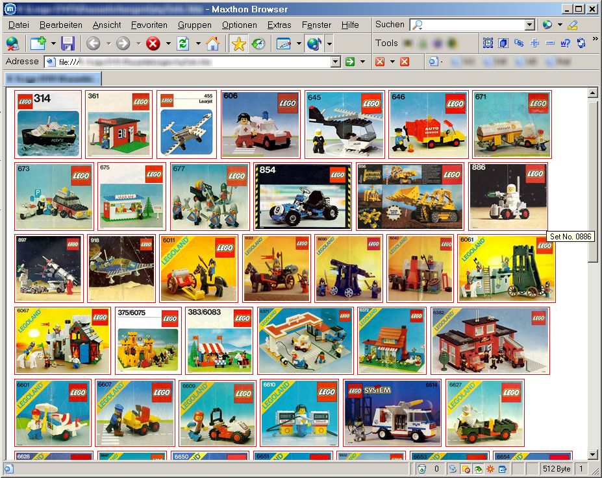Toggle the popup blocker in status bar
602x478 pixels.
(466, 468)
